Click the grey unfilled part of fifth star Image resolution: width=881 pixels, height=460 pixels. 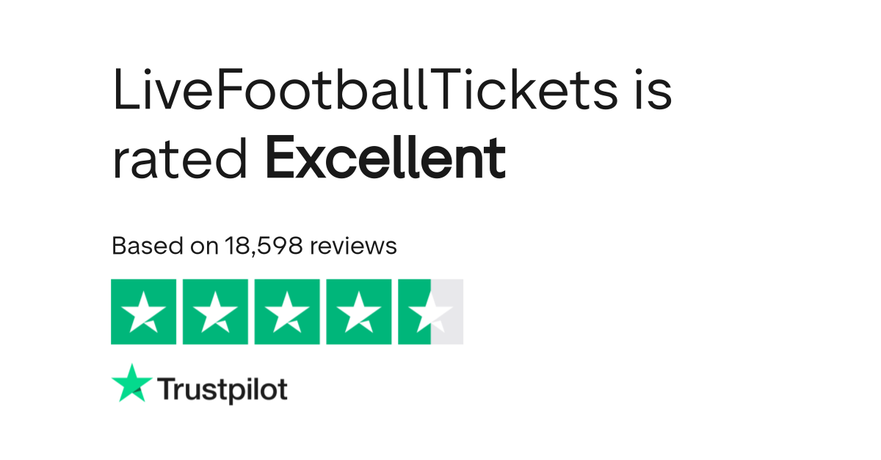pyautogui.click(x=447, y=312)
